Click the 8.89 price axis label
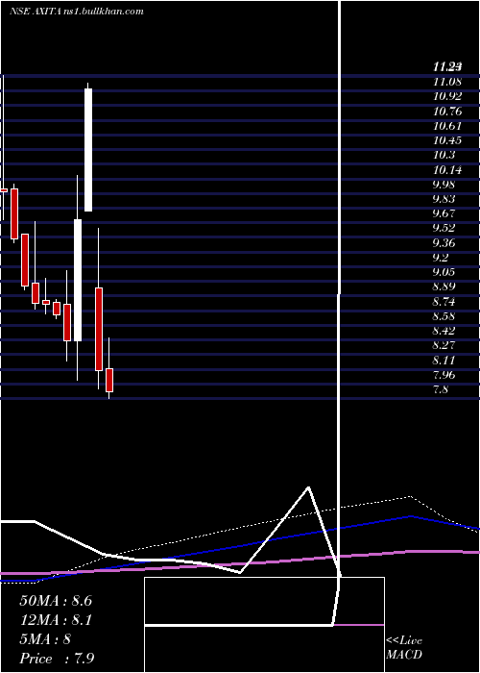480x673 pixels. pos(444,287)
